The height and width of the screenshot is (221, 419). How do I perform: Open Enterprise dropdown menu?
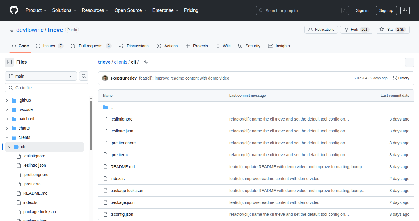[x=166, y=10]
